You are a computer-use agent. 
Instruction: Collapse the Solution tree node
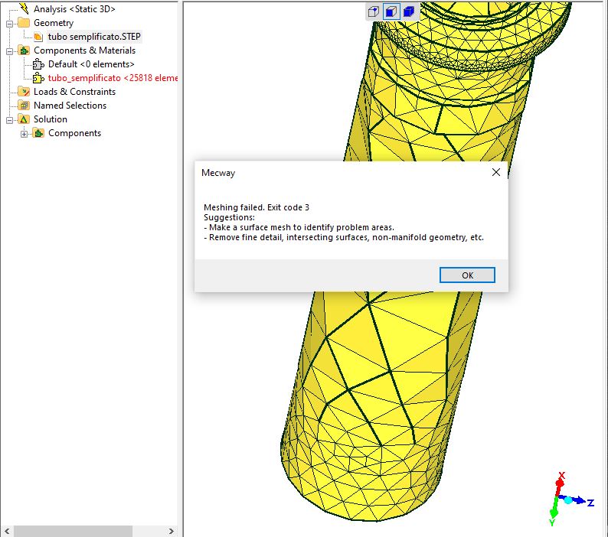tap(10, 121)
